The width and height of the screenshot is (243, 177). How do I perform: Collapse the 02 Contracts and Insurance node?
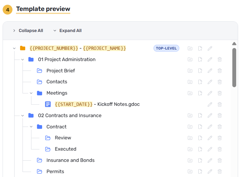(x=23, y=116)
